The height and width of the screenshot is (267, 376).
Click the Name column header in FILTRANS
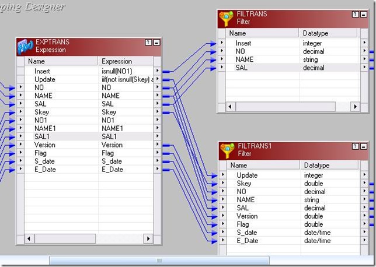tap(262, 33)
